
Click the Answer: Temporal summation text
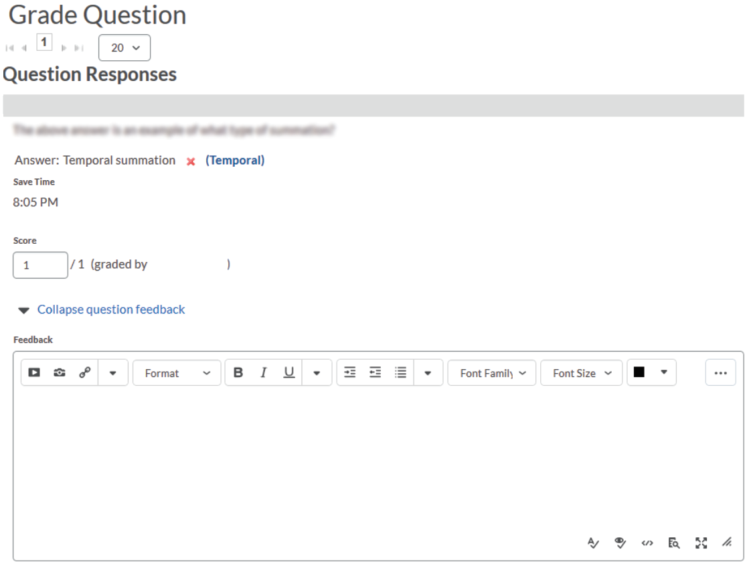pyautogui.click(x=95, y=160)
